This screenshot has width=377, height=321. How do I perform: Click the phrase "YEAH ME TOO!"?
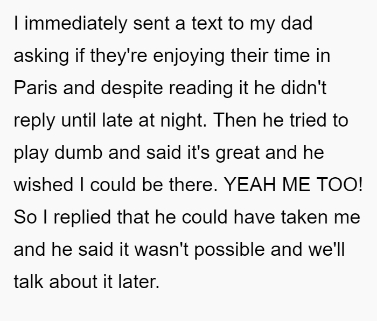tap(293, 185)
